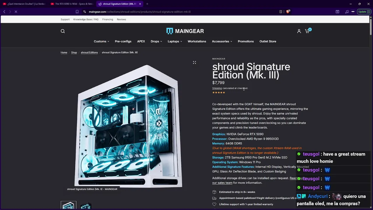The height and width of the screenshot is (210, 373).
Task: Close the shroud Signature Edition tab
Action: pos(140,4)
